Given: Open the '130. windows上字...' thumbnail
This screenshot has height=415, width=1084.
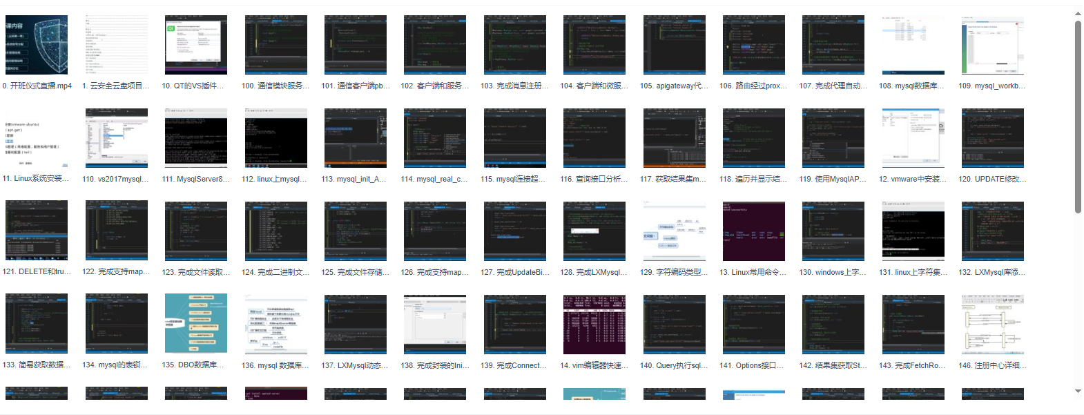Looking at the screenshot, I should tap(833, 231).
